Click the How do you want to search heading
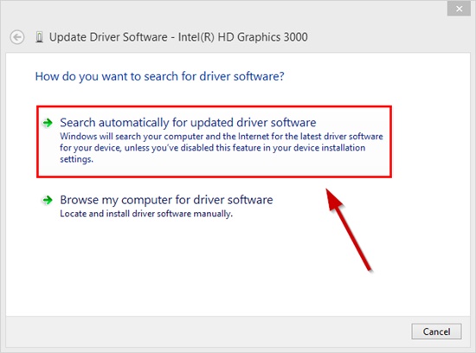 coord(160,76)
